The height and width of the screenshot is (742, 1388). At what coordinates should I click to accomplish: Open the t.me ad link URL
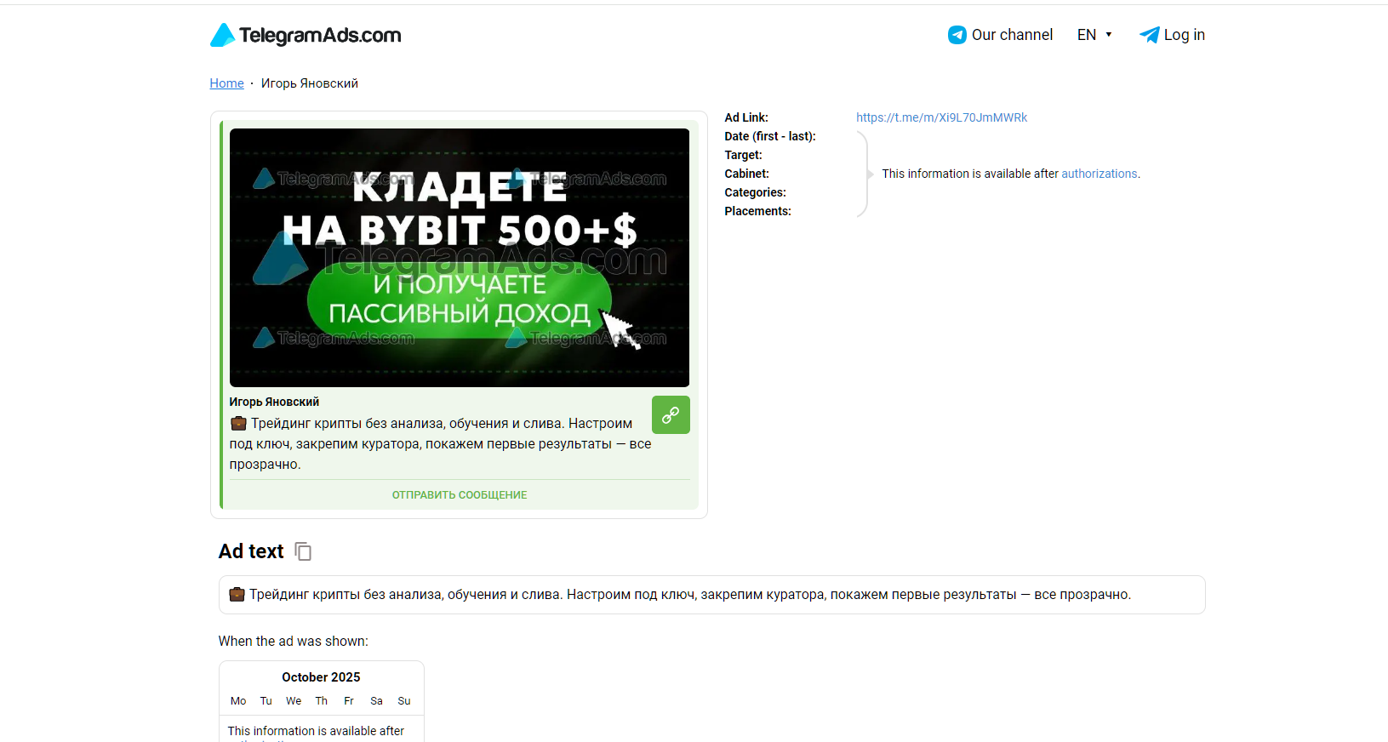coord(941,117)
